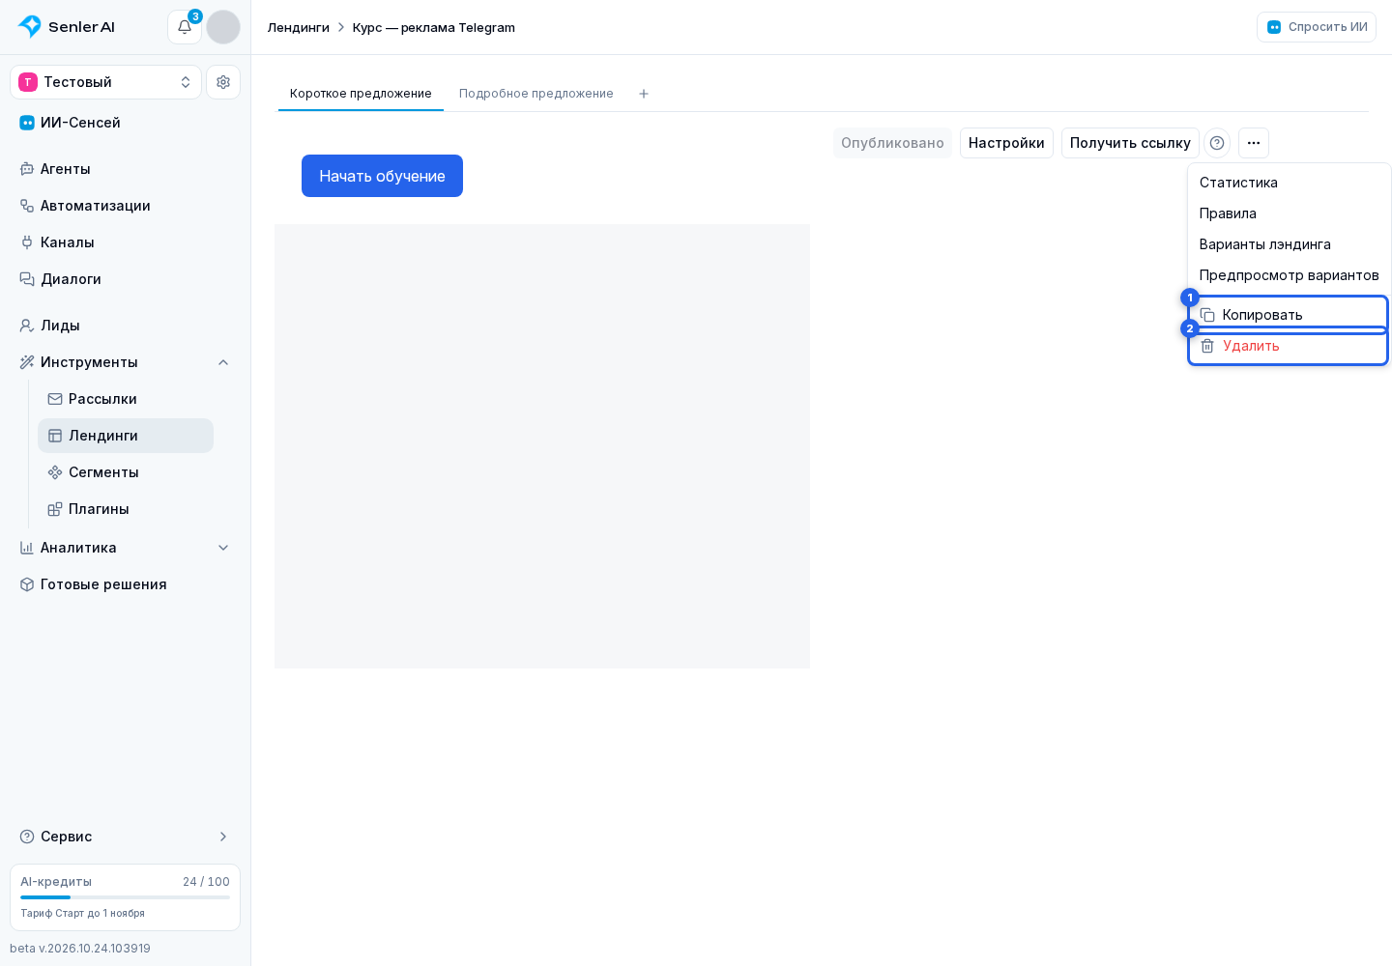Image resolution: width=1392 pixels, height=966 pixels.
Task: Open Настройки of the landing
Action: point(1006,143)
